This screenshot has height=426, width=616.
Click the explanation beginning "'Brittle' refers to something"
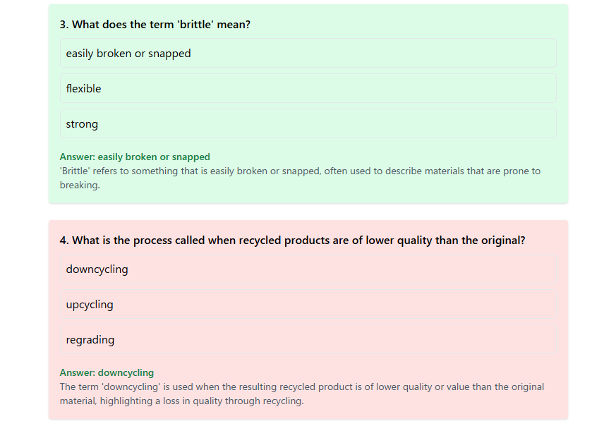tap(300, 178)
